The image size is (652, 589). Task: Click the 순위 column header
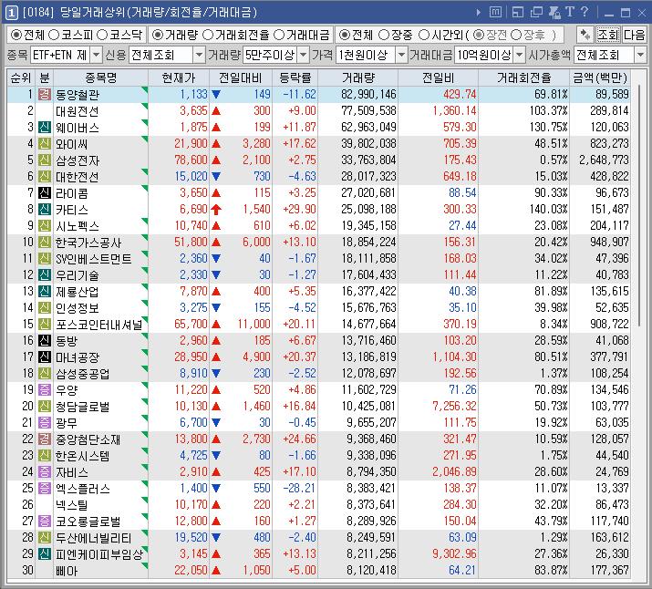(x=21, y=77)
